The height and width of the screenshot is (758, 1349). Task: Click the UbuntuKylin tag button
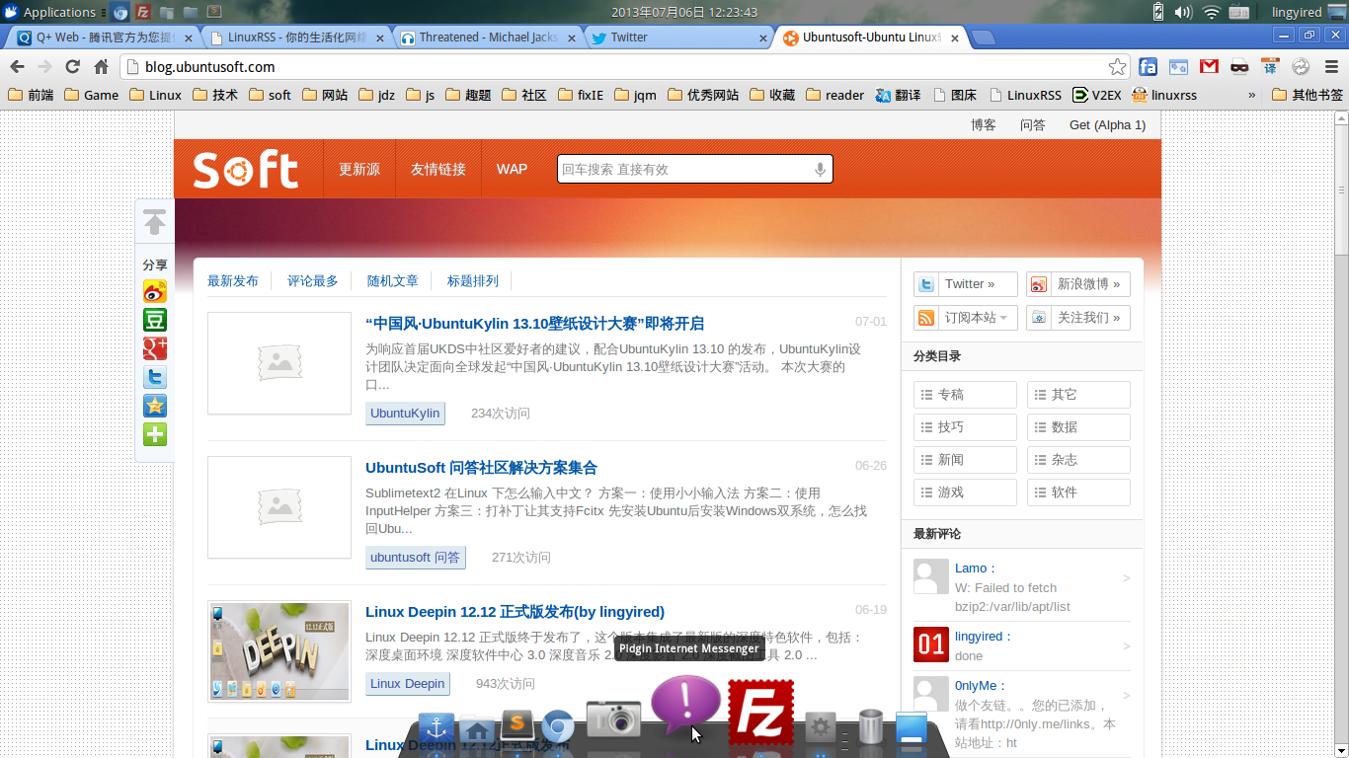click(x=405, y=414)
